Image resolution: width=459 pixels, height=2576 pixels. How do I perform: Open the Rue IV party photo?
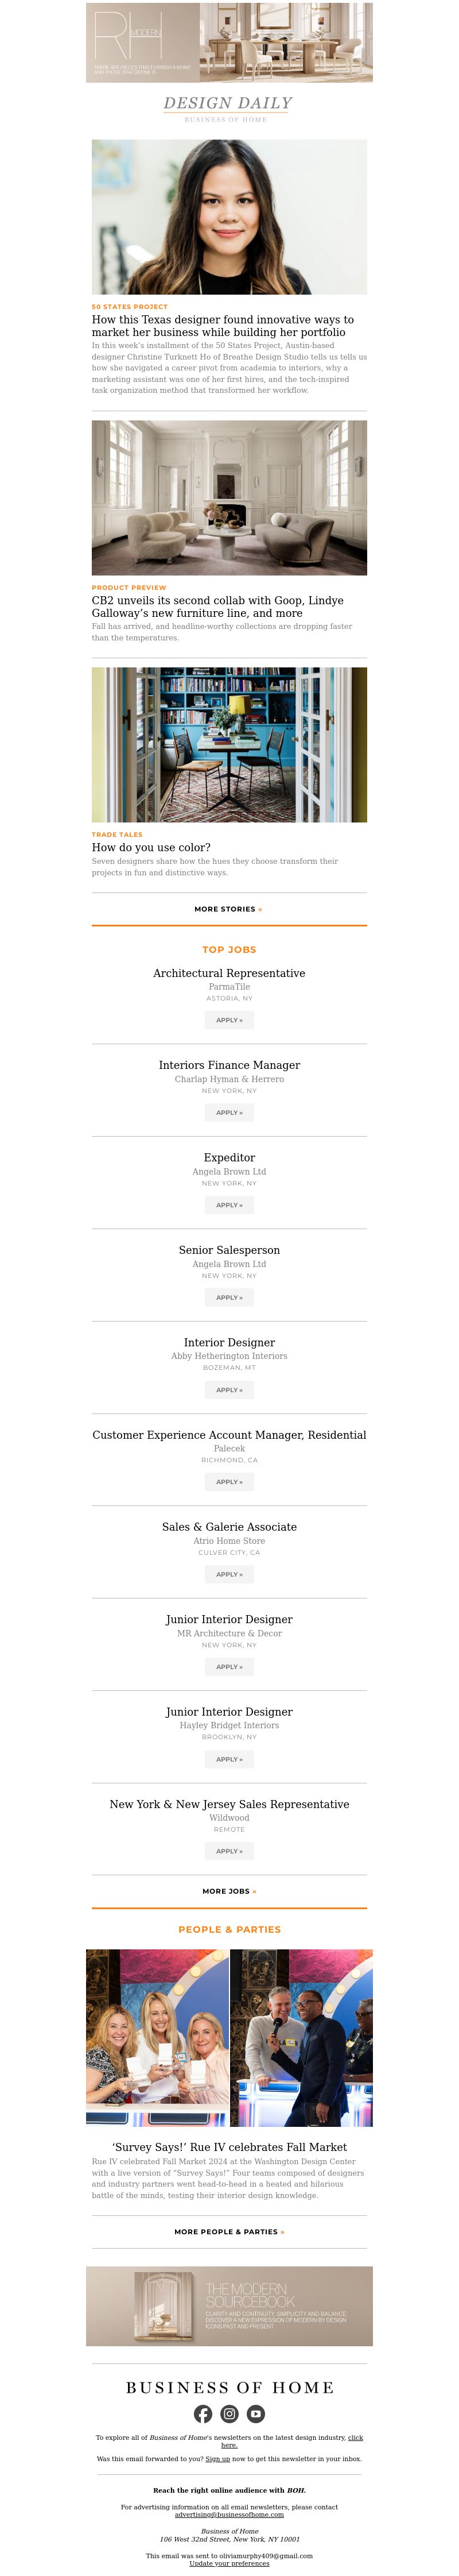tap(229, 2037)
